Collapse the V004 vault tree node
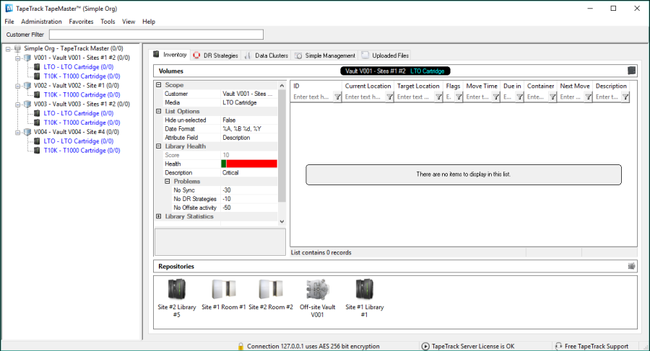650x351 pixels. (18, 133)
